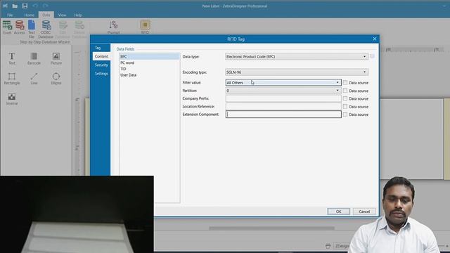Viewport: 450px width, 253px height.
Task: Click the horizontal scrollbar below the label
Action: [x=272, y=228]
